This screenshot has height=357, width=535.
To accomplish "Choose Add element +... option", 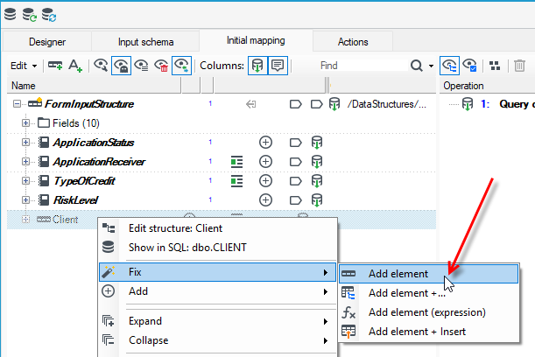I will pyautogui.click(x=428, y=293).
